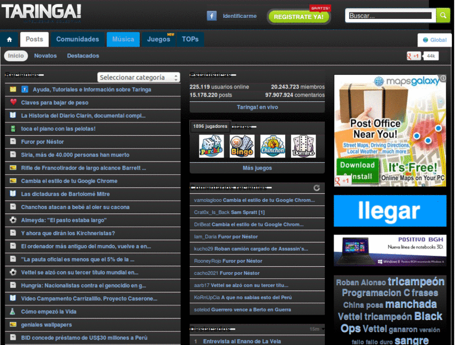Open post Cambia el estilo de tu Google Chrome in Recientes
This screenshot has width=460, height=345.
[69, 181]
